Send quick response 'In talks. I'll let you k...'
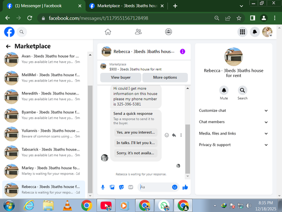Screen dimensions: 282x212 (x=136, y=142)
